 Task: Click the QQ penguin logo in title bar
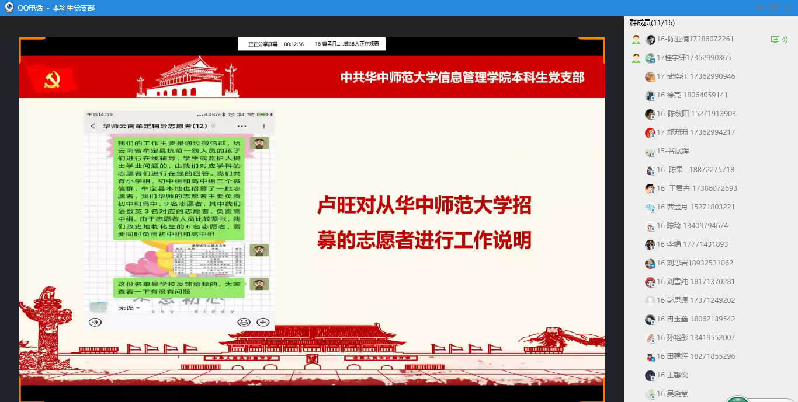tap(9, 8)
